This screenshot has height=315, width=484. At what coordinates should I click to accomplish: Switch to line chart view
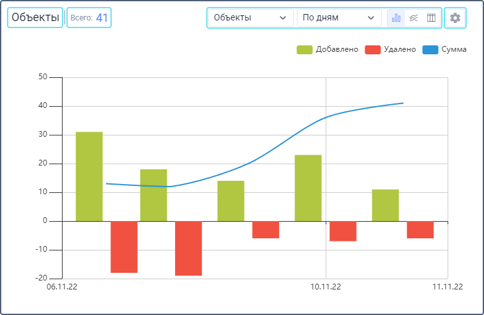point(414,18)
